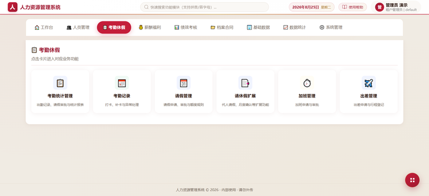
Task: Click the 出差申请与行程登记 description
Action: [x=369, y=105]
